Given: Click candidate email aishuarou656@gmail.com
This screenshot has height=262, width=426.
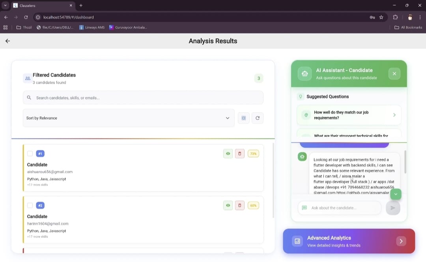Looking at the screenshot, I should (x=50, y=172).
